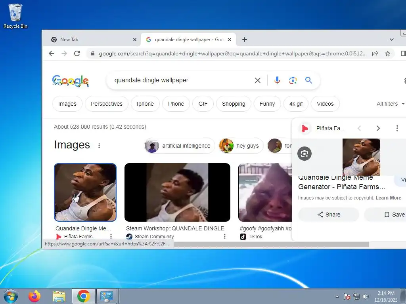Submit the search with the magnifier icon
406x304 pixels.
coord(308,80)
